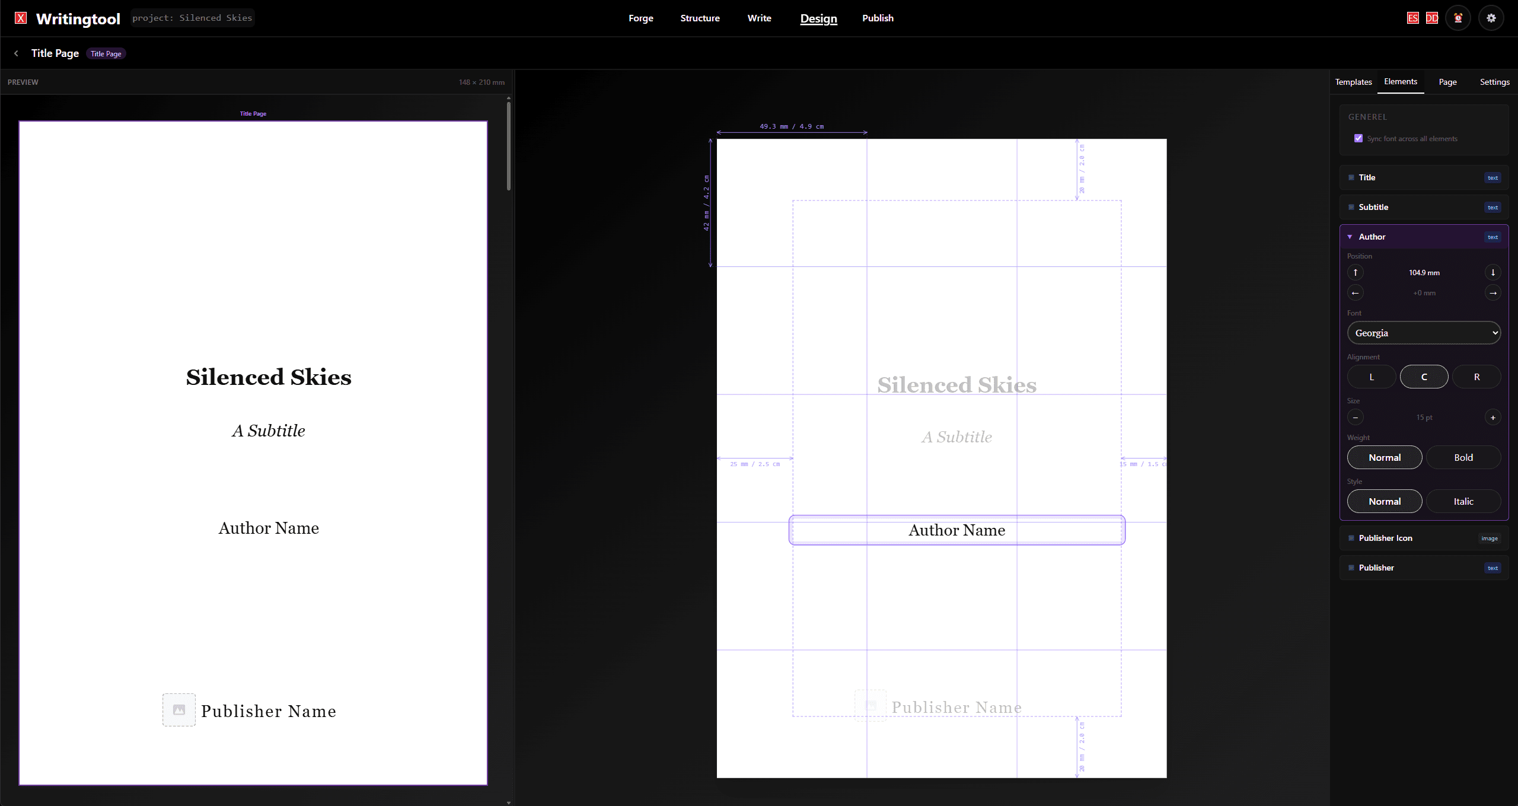Image resolution: width=1518 pixels, height=806 pixels.
Task: Open the Design menu
Action: 819,18
